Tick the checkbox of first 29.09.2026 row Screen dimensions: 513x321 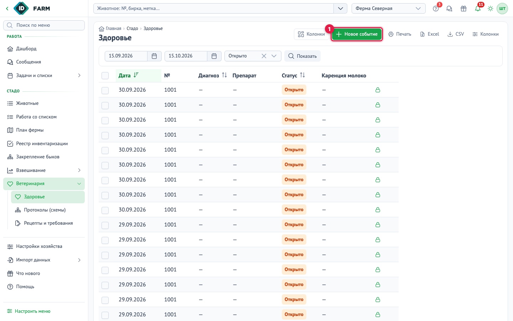(105, 225)
